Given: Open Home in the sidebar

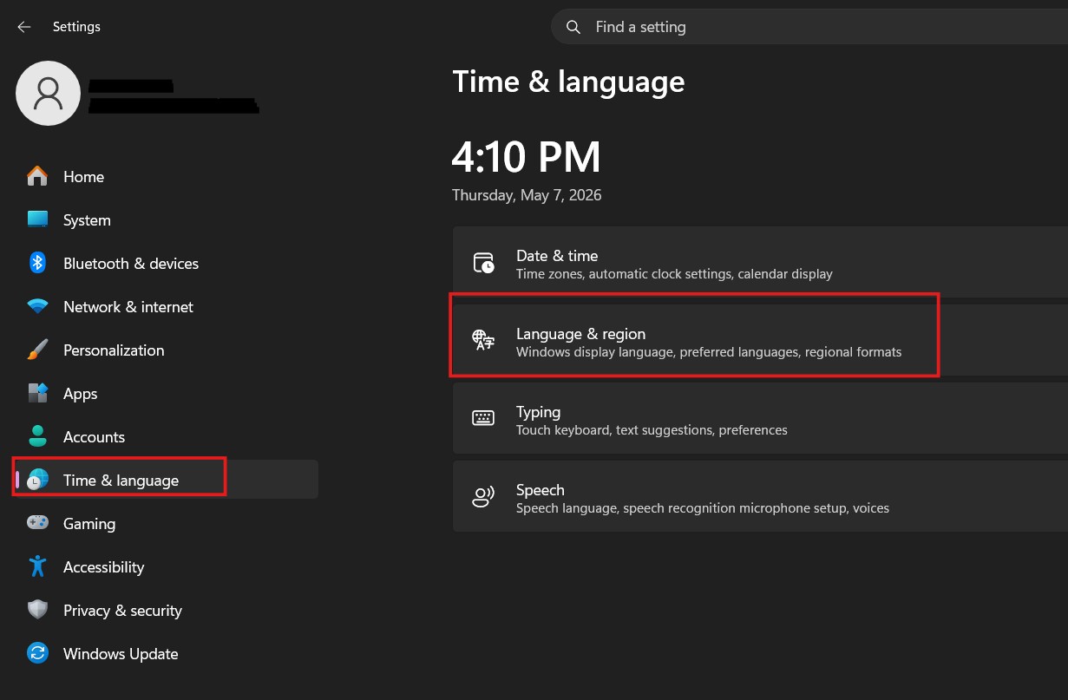Looking at the screenshot, I should (x=165, y=176).
